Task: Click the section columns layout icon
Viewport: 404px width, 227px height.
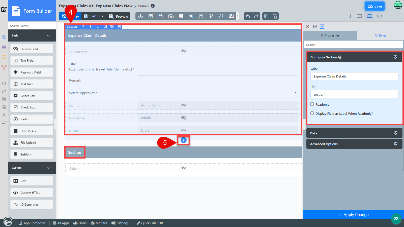Action: [105, 26]
